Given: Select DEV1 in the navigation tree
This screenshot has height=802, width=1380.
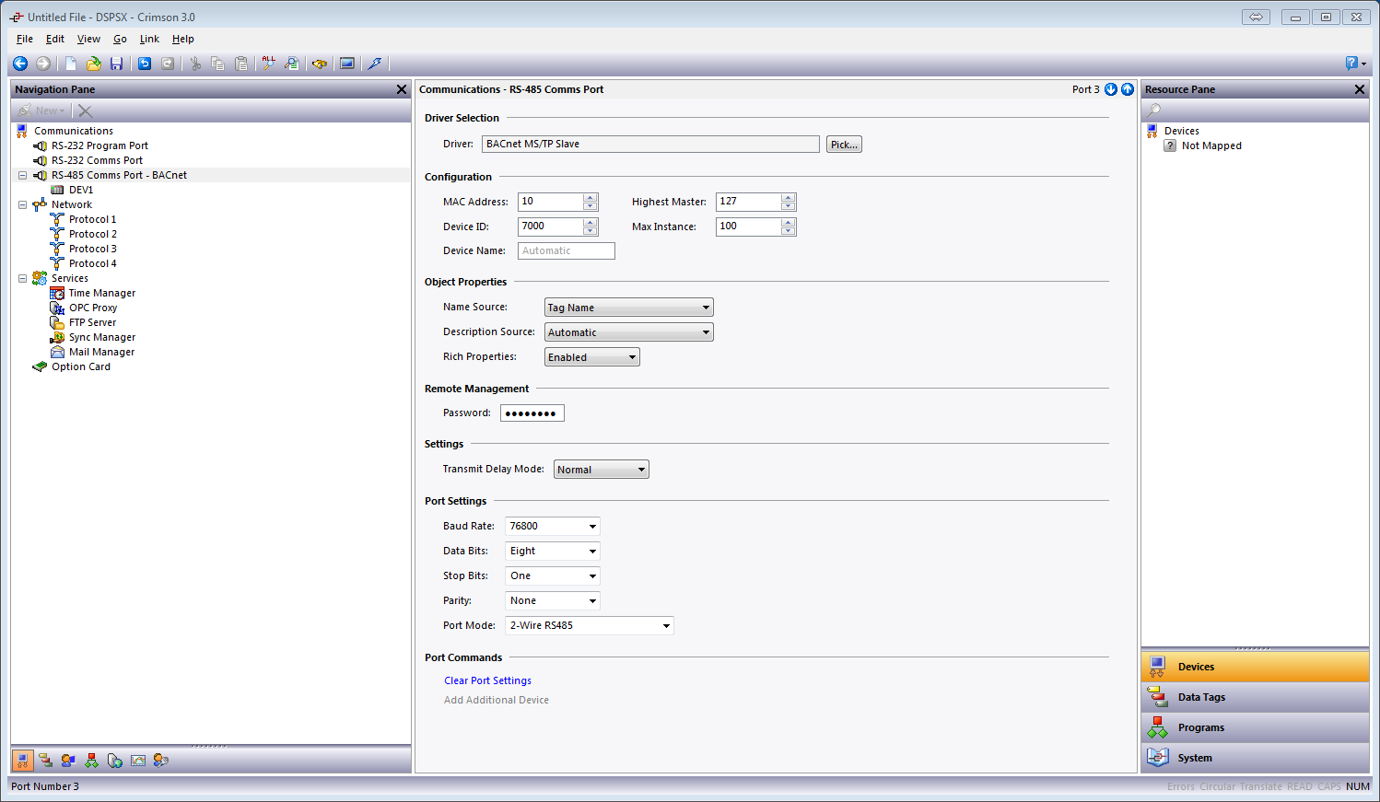Looking at the screenshot, I should (x=81, y=190).
